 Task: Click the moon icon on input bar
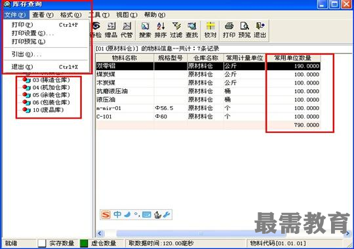pos(128,214)
